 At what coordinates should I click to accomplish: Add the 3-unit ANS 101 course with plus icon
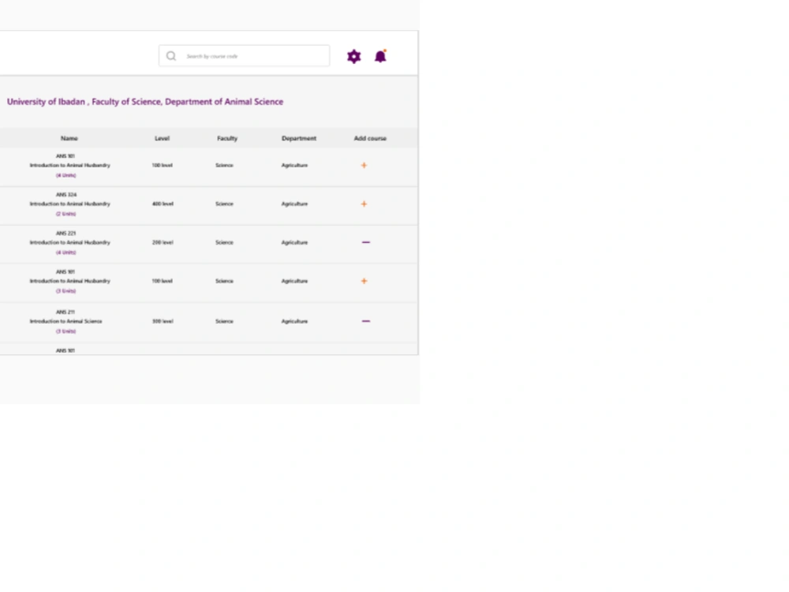364,281
